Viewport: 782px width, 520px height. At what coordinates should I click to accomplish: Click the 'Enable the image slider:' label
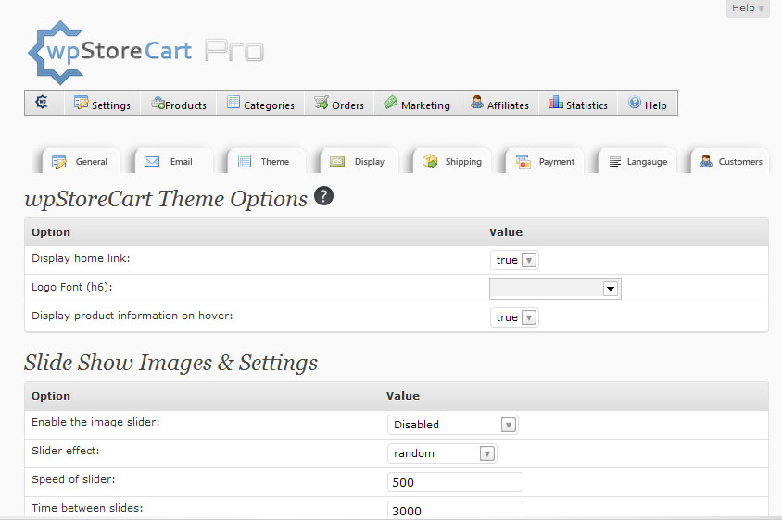[95, 422]
